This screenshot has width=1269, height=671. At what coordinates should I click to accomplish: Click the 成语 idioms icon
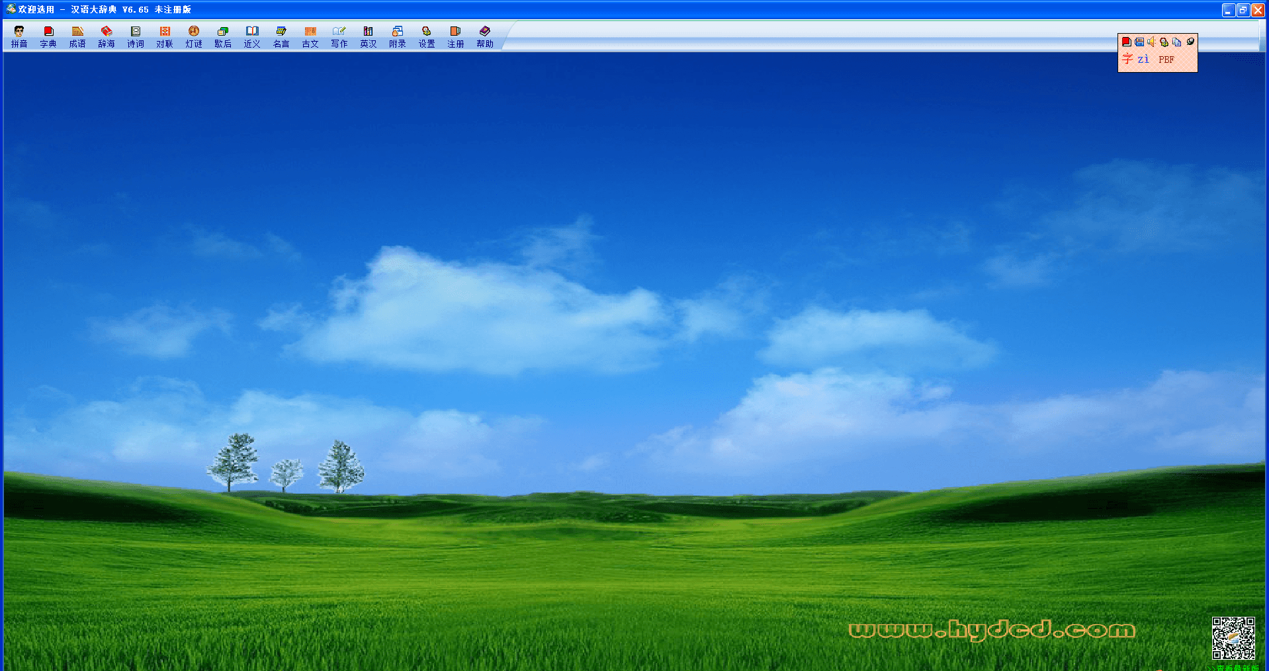pyautogui.click(x=77, y=36)
